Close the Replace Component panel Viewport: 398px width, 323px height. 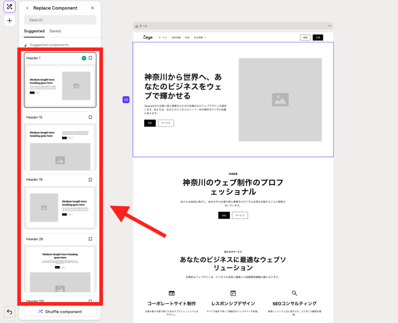pyautogui.click(x=93, y=8)
